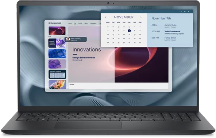Select November 5 in calendar
Screen dimensions: 216x138
tap(119, 31)
